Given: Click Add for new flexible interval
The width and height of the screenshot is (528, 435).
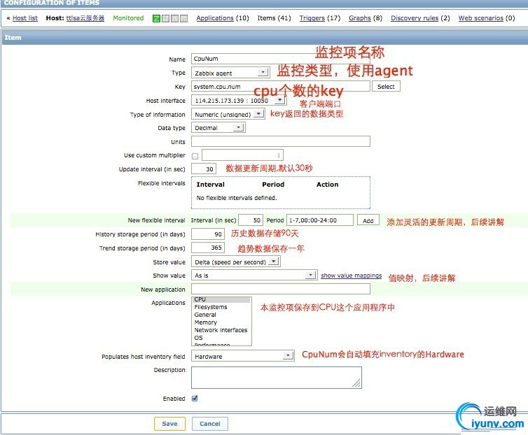Looking at the screenshot, I should pyautogui.click(x=368, y=221).
